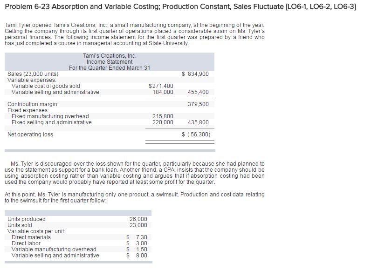
Task: Select the 'For the Quarter Ended March 31' line
Action: click(110, 67)
